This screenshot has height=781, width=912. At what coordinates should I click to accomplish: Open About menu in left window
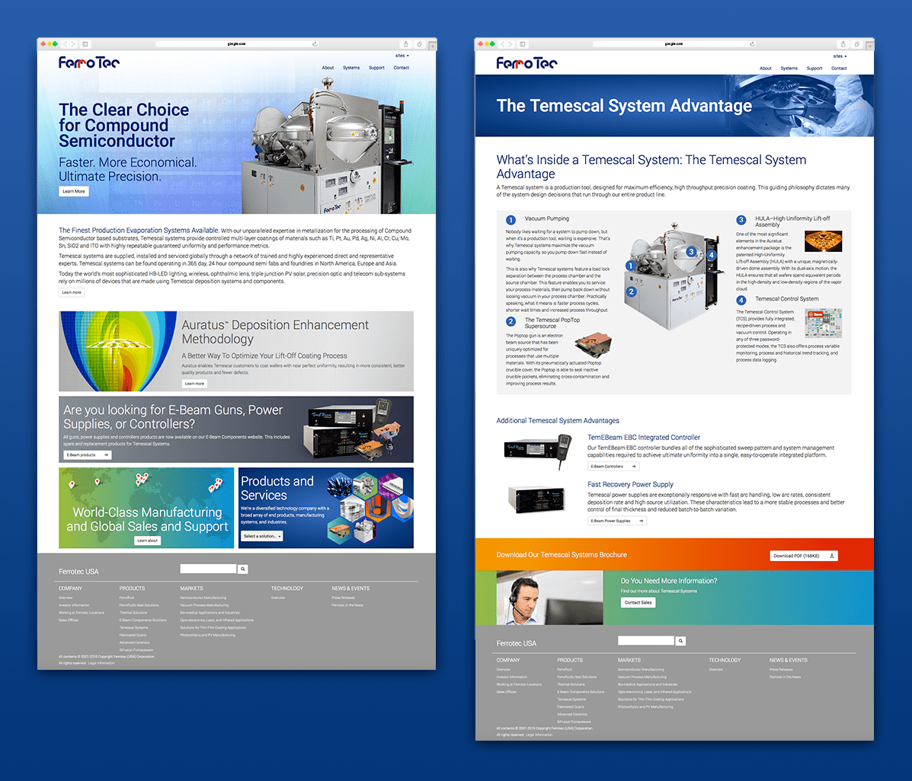click(x=328, y=68)
